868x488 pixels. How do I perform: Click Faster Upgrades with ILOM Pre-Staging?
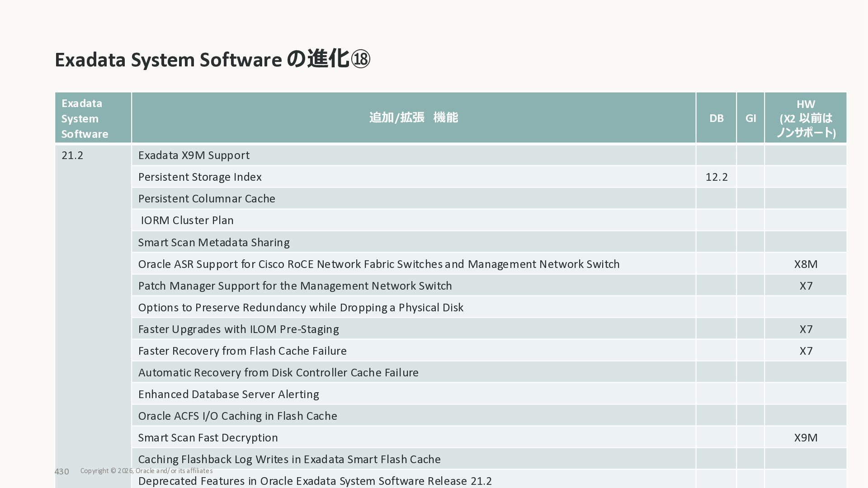238,329
